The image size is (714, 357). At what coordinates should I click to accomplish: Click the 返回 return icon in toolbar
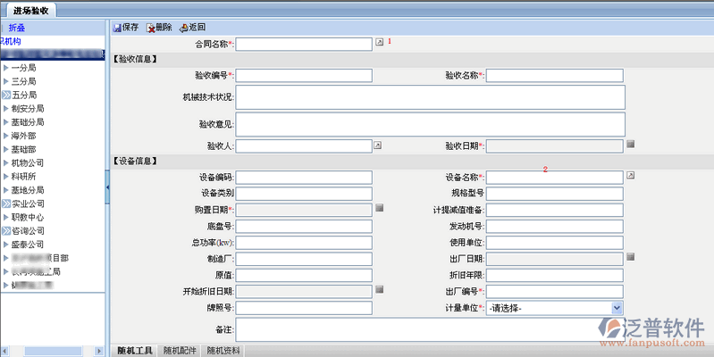click(184, 28)
